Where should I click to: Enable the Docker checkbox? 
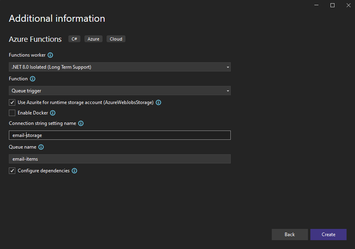pyautogui.click(x=12, y=113)
